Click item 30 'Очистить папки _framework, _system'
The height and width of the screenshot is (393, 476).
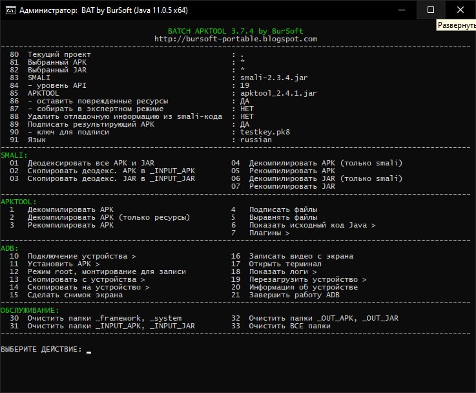[x=96, y=318]
